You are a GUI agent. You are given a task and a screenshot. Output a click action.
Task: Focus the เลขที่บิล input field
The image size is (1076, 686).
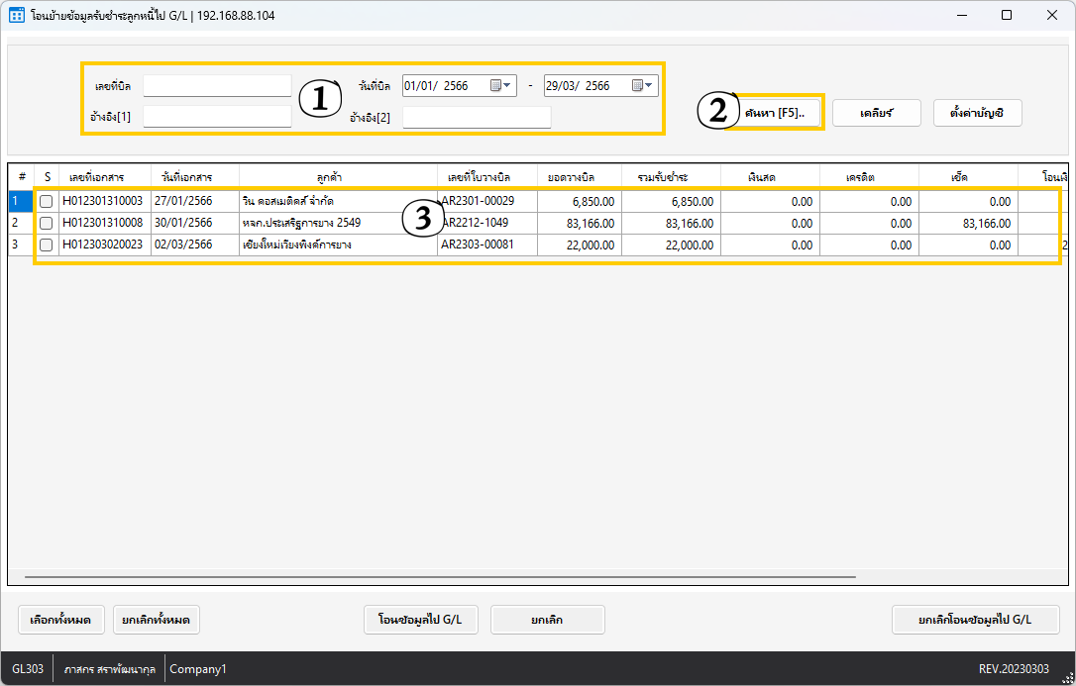coord(217,86)
